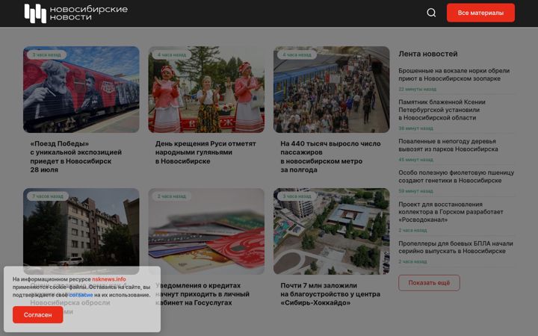
Task: Open Проект для восстановления коллектора feed item
Action: point(451,212)
